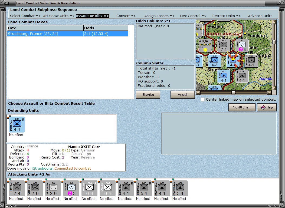Click the Terrain: 0 shift line
This screenshot has width=285, height=208.
146,73
